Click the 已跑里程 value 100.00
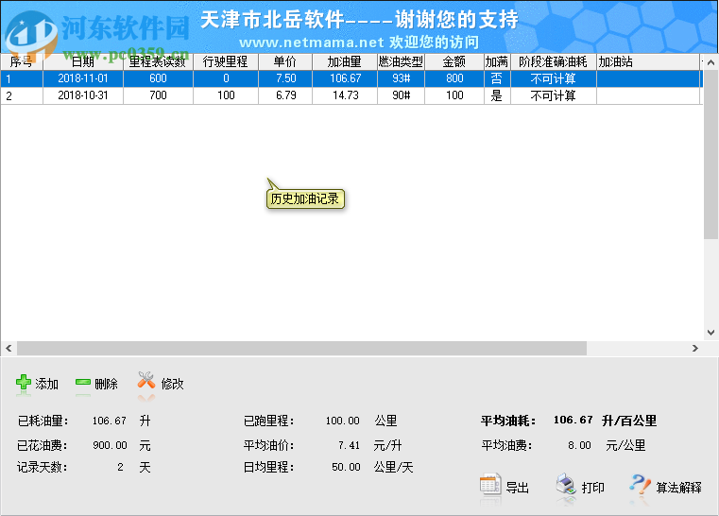 (343, 421)
